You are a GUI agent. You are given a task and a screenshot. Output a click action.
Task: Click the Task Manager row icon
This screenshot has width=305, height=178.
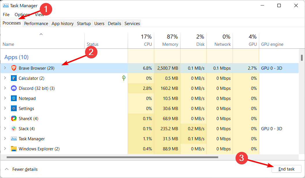click(x=14, y=139)
